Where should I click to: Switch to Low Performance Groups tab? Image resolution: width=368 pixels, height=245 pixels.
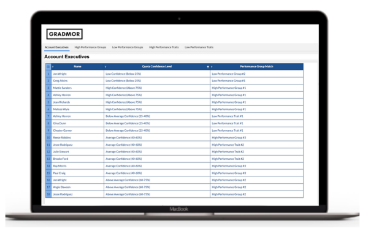click(127, 47)
